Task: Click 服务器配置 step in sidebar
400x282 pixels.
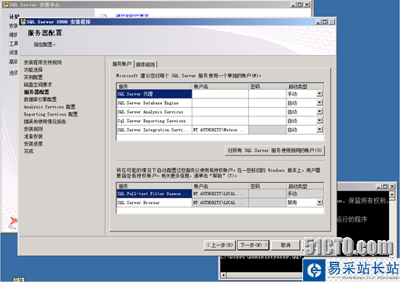Action: pos(36,92)
